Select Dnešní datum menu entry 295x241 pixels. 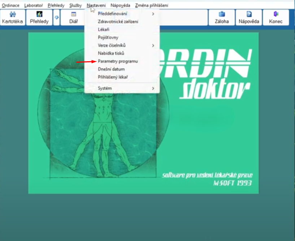coord(122,69)
